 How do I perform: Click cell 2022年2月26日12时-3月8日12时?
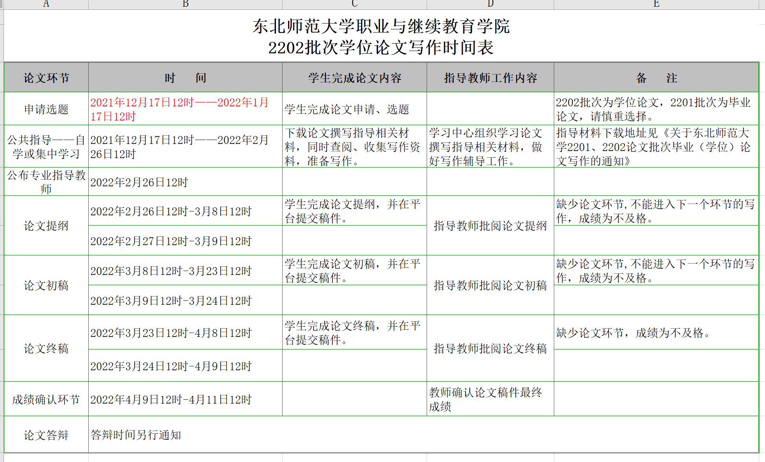(x=186, y=211)
